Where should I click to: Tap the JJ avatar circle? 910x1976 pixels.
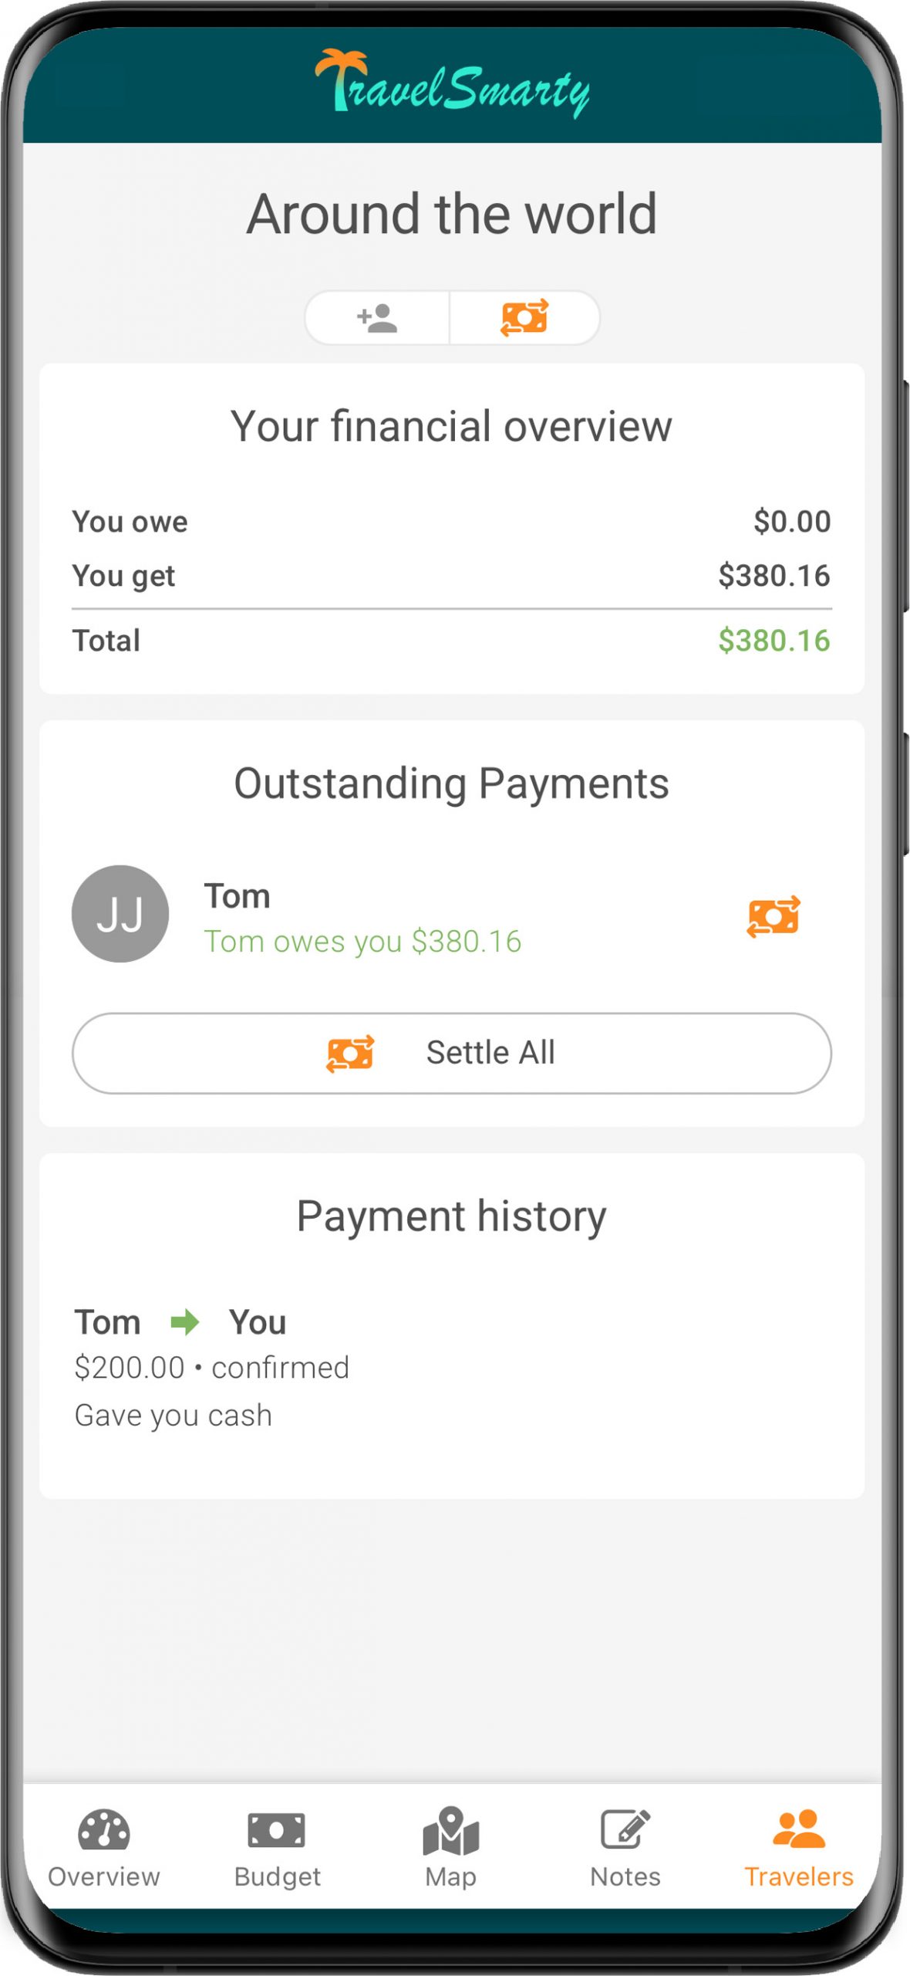point(120,913)
